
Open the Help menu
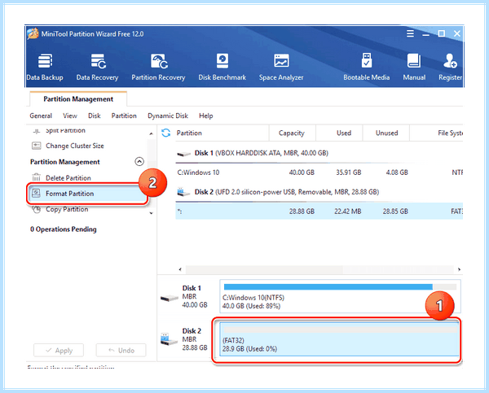[x=206, y=116]
